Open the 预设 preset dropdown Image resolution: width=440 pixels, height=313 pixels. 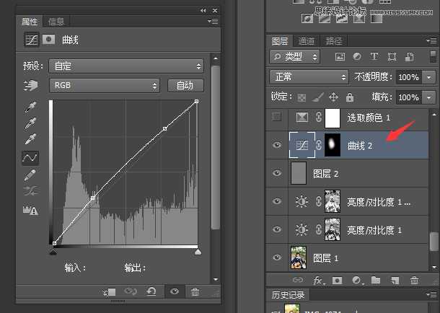click(126, 66)
